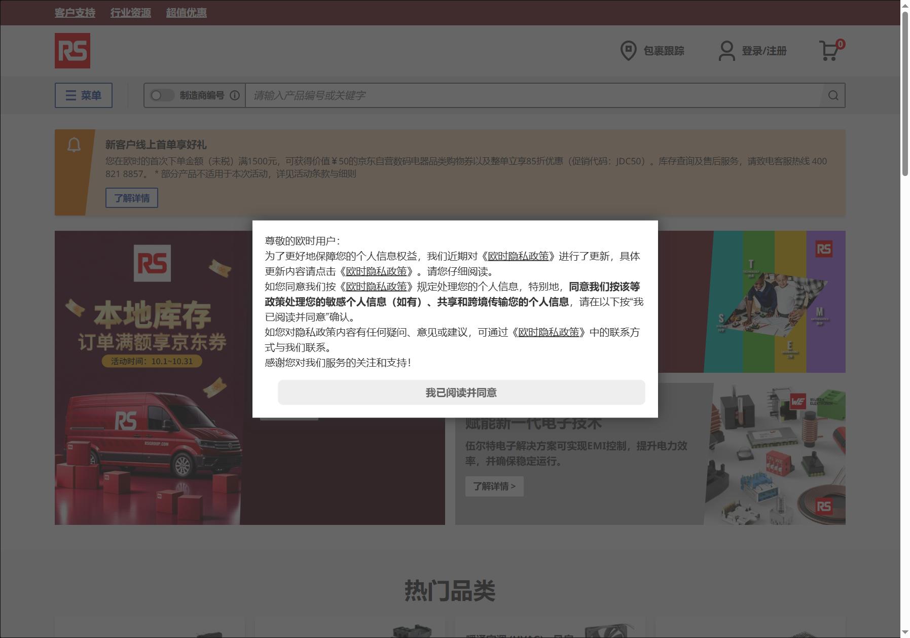The width and height of the screenshot is (910, 638).
Task: Click 登录/注册 link
Action: click(764, 51)
